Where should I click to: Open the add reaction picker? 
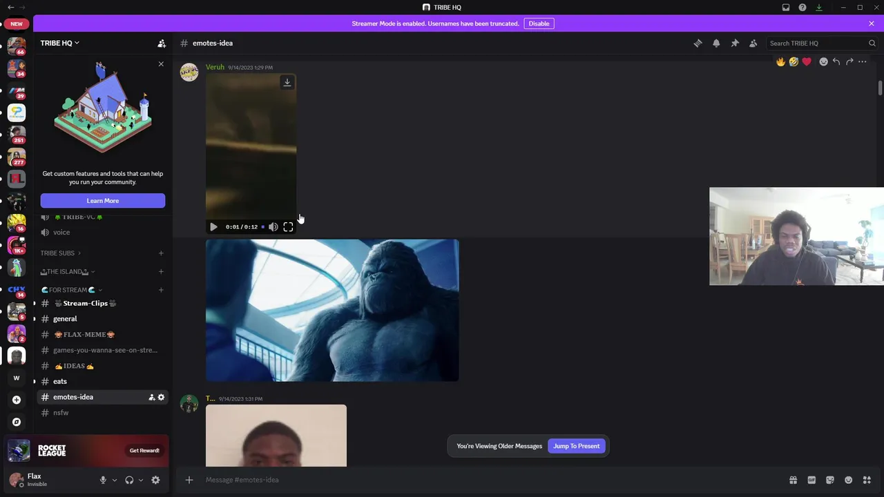tap(823, 61)
